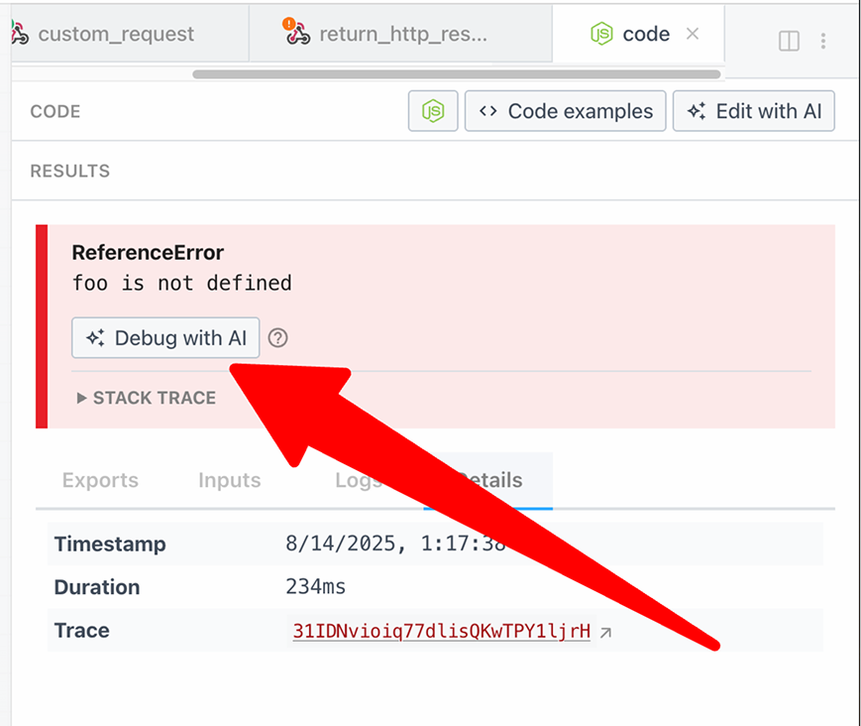Click the CODE section header
Image resolution: width=861 pixels, height=726 pixels.
55,111
